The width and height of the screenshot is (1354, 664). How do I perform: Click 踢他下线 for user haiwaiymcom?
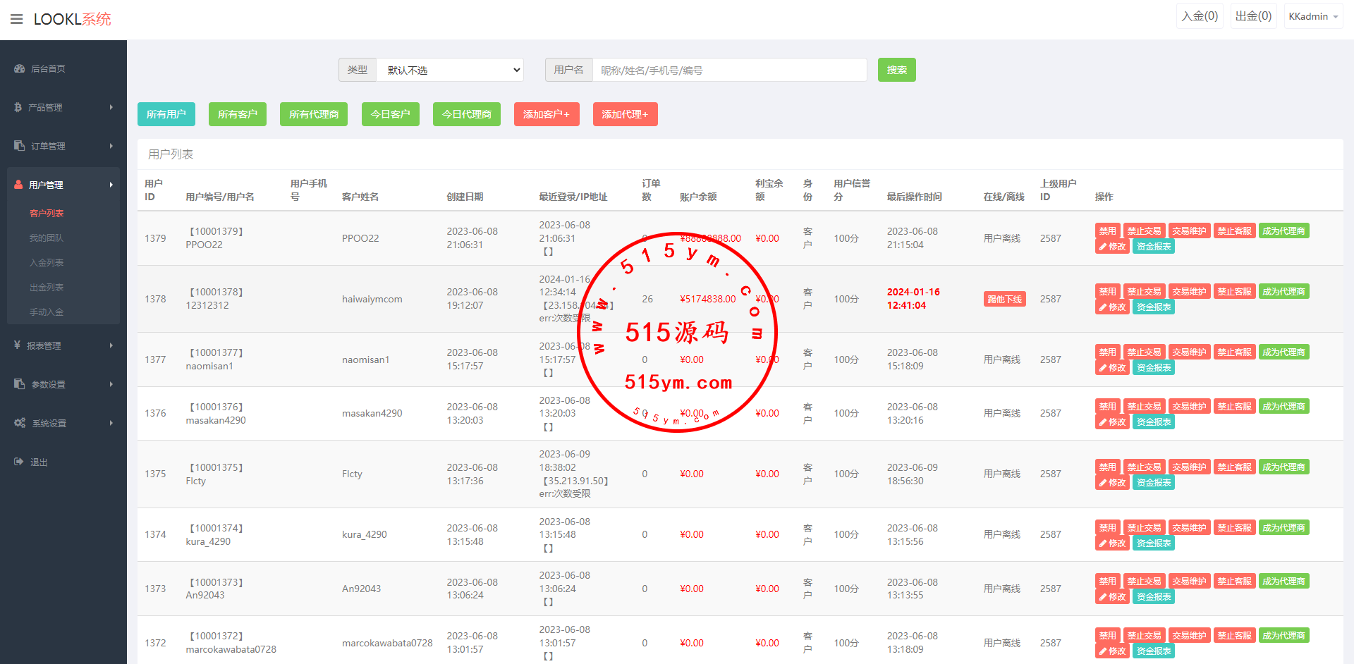(1004, 299)
